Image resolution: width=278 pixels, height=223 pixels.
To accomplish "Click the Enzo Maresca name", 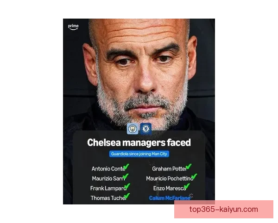I will pyautogui.click(x=170, y=188).
